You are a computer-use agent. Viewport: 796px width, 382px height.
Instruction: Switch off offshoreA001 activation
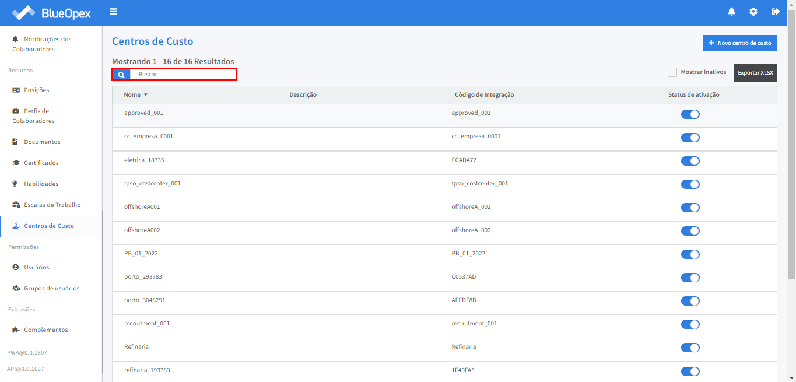coord(690,208)
